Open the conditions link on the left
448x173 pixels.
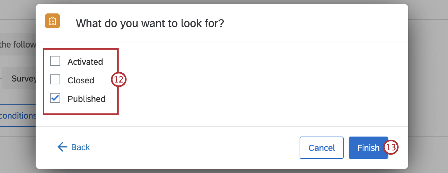click(17, 115)
